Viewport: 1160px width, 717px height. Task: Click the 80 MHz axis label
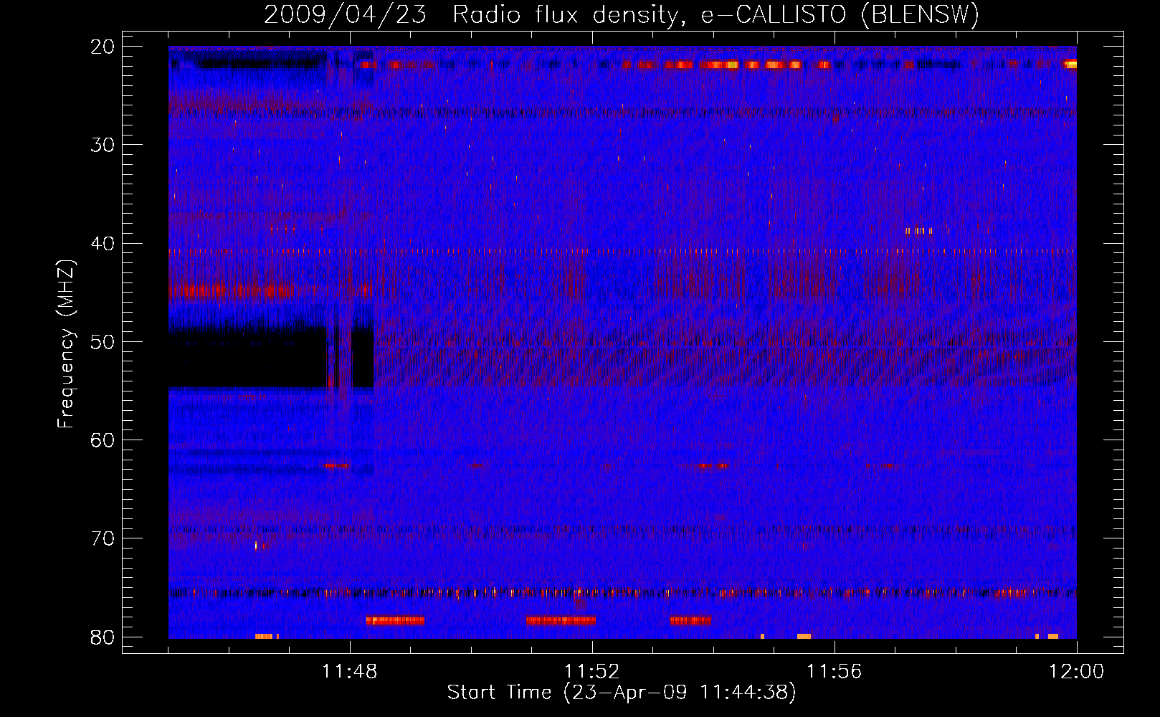tap(103, 637)
